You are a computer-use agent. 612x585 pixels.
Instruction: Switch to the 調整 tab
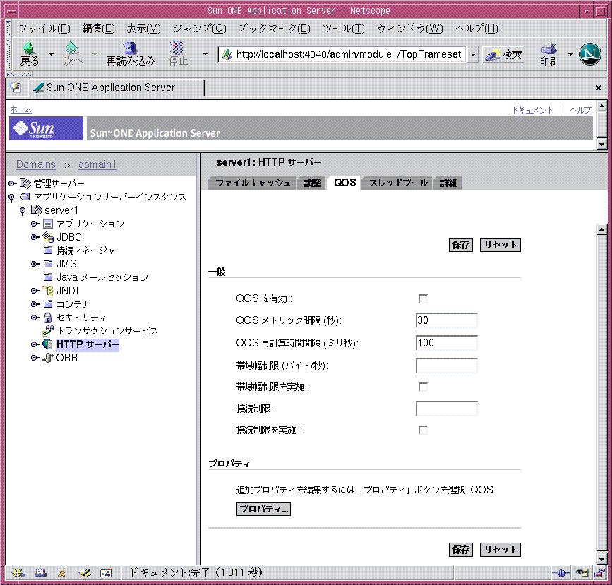point(312,183)
